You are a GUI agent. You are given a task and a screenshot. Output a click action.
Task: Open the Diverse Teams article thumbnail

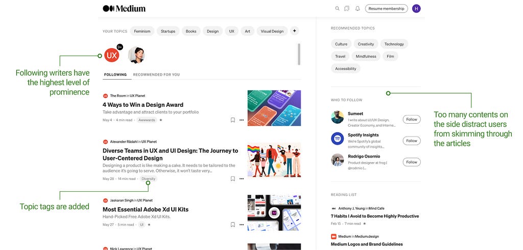274,160
